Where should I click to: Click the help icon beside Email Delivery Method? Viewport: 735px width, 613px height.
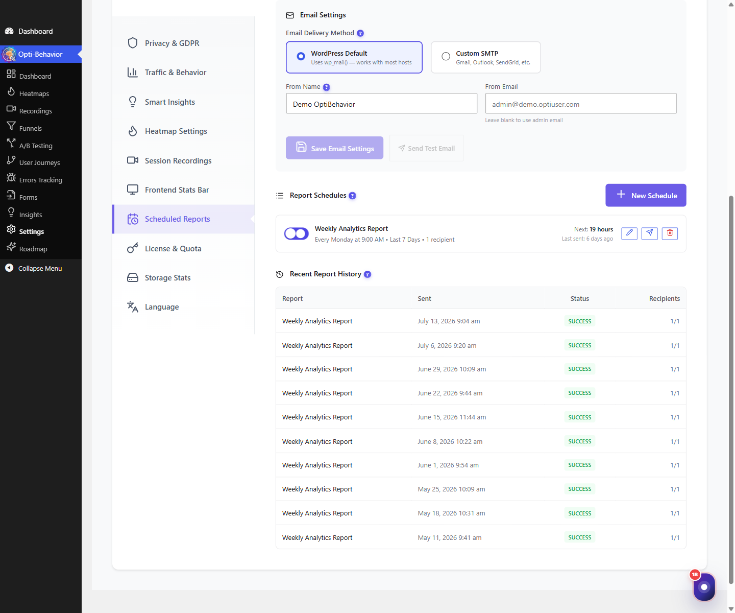click(x=360, y=33)
